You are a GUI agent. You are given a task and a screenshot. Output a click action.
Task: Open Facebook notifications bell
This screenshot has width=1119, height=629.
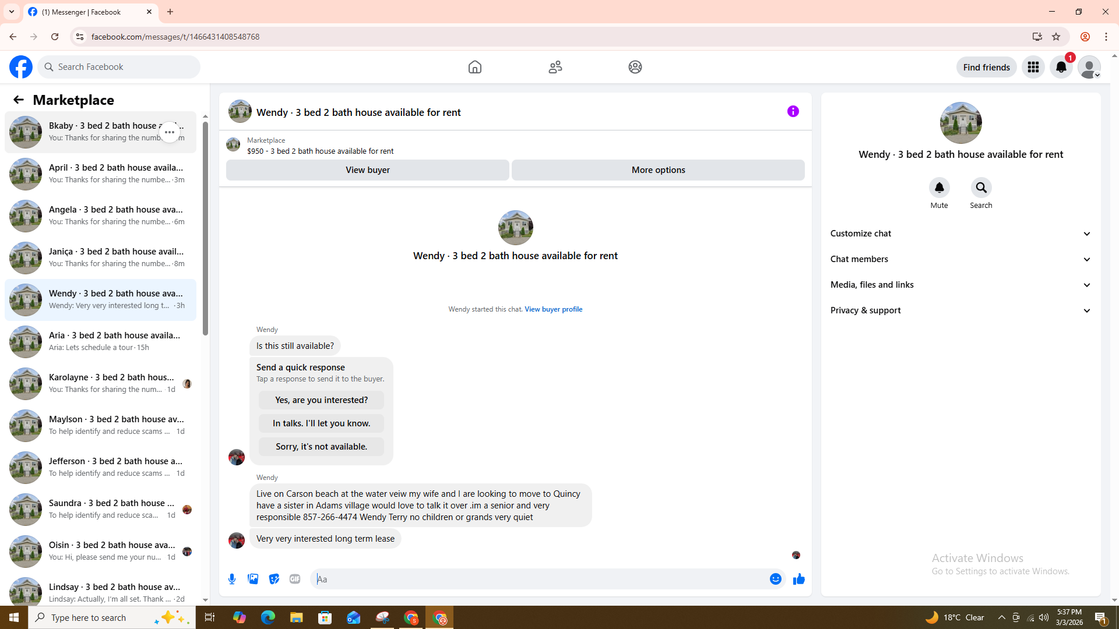click(1061, 67)
